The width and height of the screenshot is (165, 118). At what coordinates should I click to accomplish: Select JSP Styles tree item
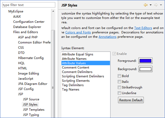pyautogui.click(x=30, y=104)
